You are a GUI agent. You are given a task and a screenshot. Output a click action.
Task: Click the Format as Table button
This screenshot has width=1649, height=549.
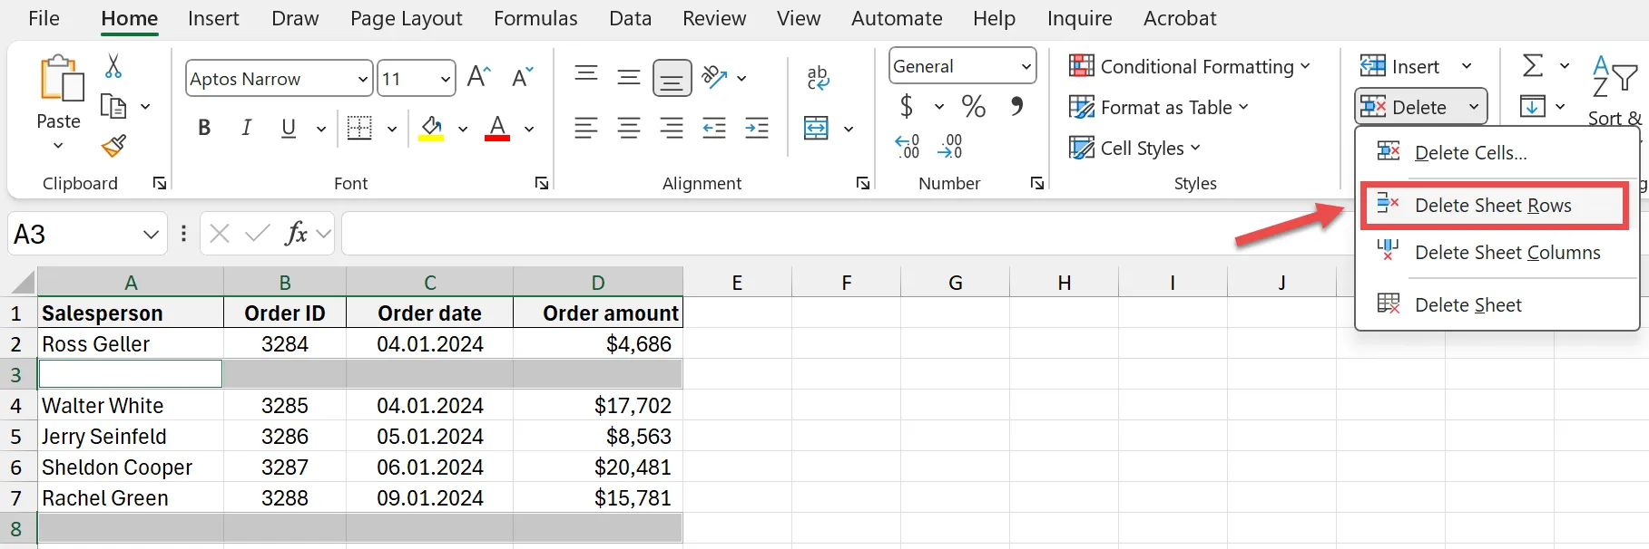click(1158, 108)
